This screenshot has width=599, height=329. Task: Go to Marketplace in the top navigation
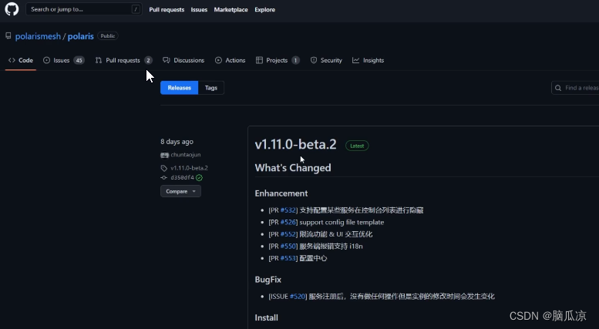[x=231, y=9]
